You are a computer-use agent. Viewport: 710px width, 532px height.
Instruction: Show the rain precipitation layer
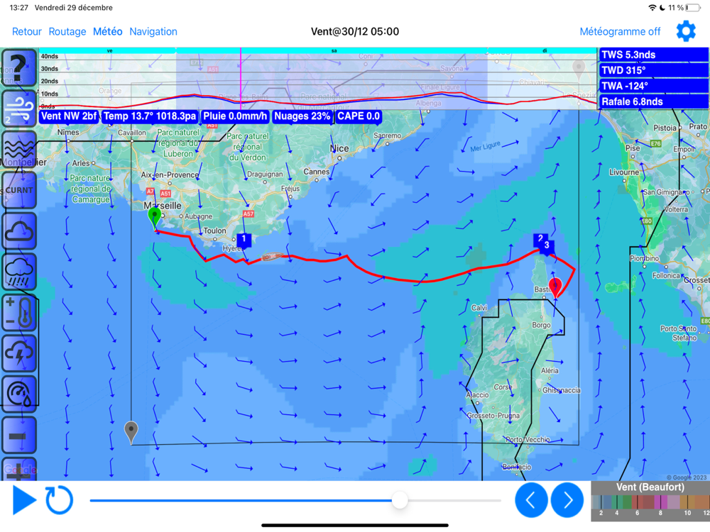(19, 272)
